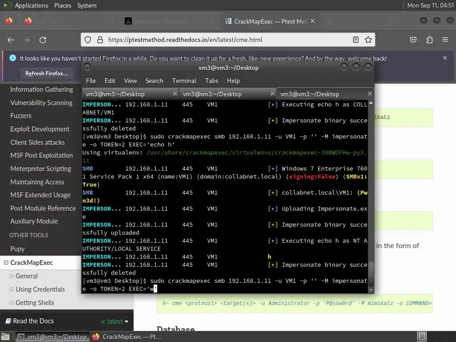Open Post Module Reference sidebar link
Screen dimensions: 456x342
coord(43,208)
